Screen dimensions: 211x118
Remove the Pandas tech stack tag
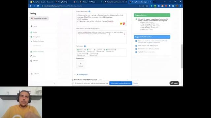104,49
